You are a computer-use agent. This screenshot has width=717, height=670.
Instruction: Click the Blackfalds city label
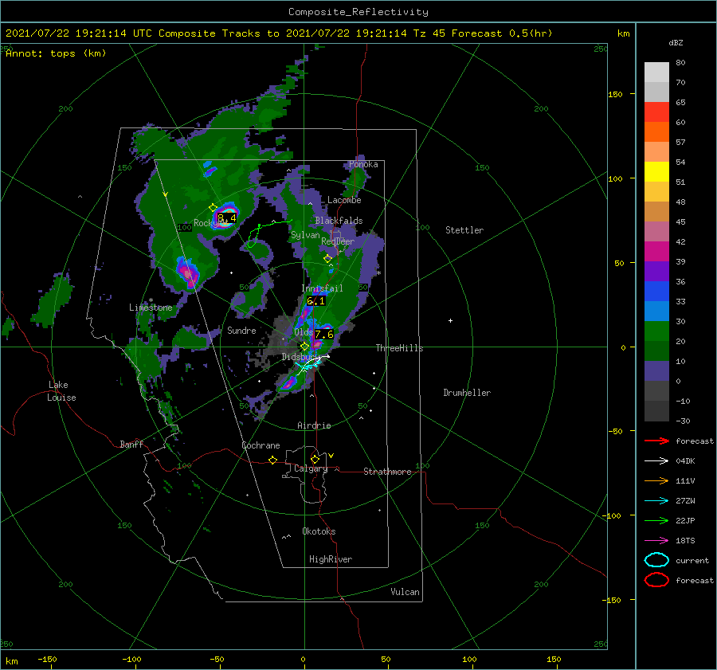coord(339,221)
